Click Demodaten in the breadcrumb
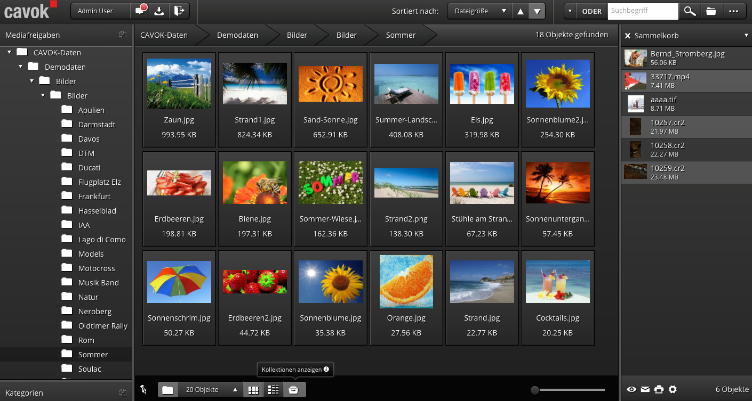The image size is (752, 401). pos(237,35)
